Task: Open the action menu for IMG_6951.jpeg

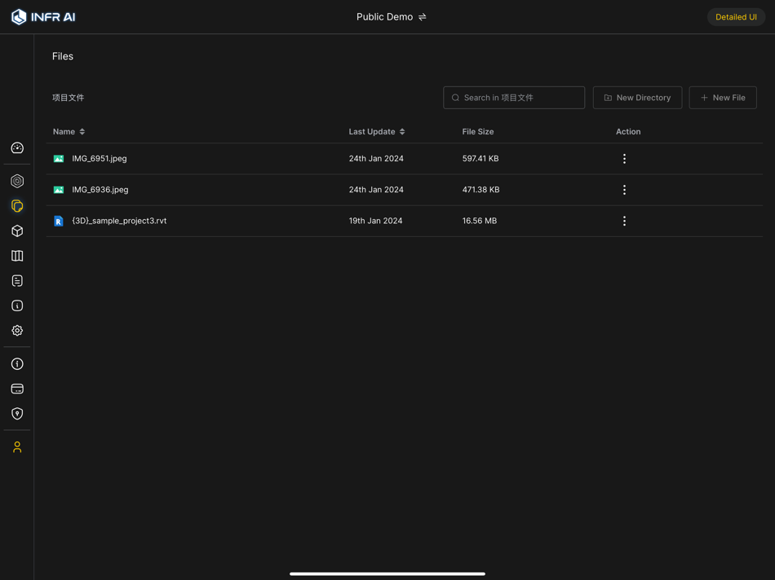Action: [624, 158]
